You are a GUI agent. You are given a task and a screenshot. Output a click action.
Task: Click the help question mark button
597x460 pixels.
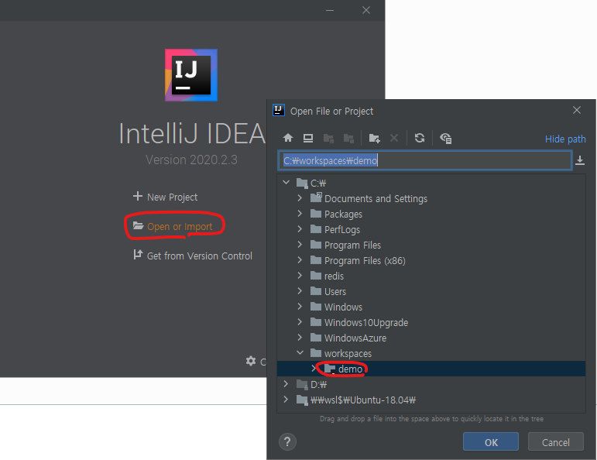(287, 441)
